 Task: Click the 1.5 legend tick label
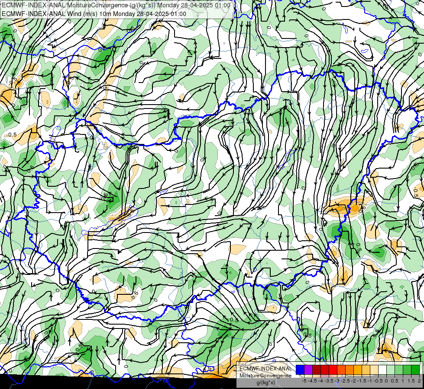click(x=411, y=381)
